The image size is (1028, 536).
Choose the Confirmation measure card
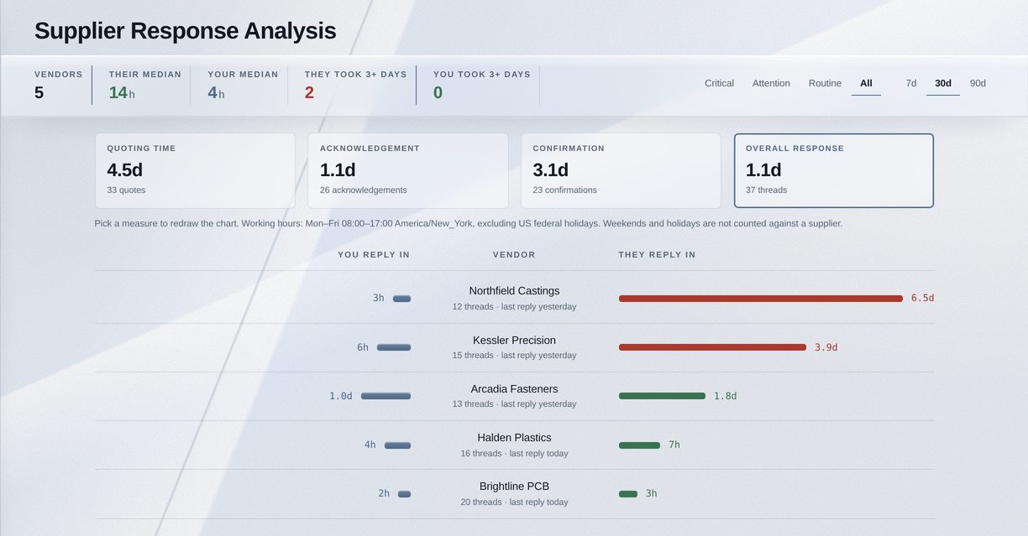(x=621, y=170)
